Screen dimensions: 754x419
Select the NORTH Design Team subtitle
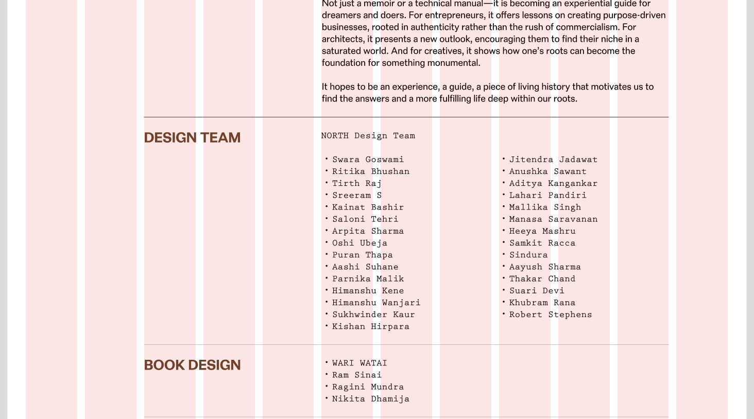pos(368,136)
